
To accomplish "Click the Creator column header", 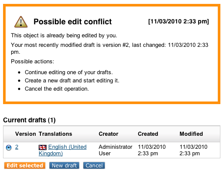I will (x=108, y=134).
